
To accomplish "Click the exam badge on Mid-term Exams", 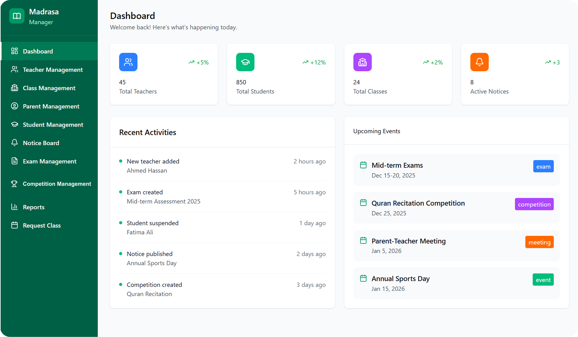I will (x=543, y=166).
